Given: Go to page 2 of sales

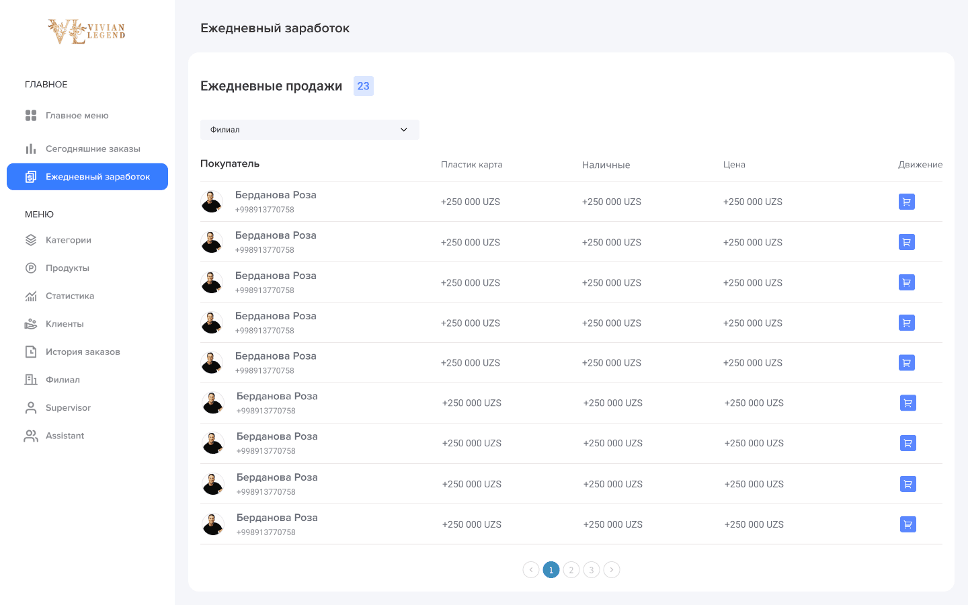Looking at the screenshot, I should [x=571, y=570].
